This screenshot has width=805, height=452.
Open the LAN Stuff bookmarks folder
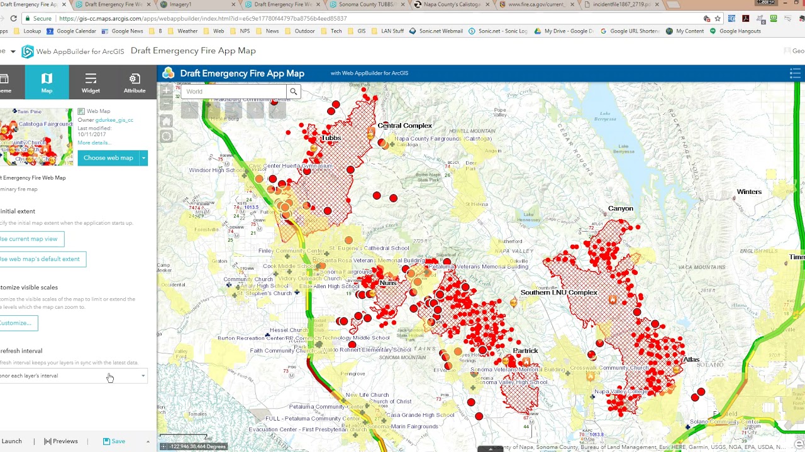pyautogui.click(x=387, y=31)
